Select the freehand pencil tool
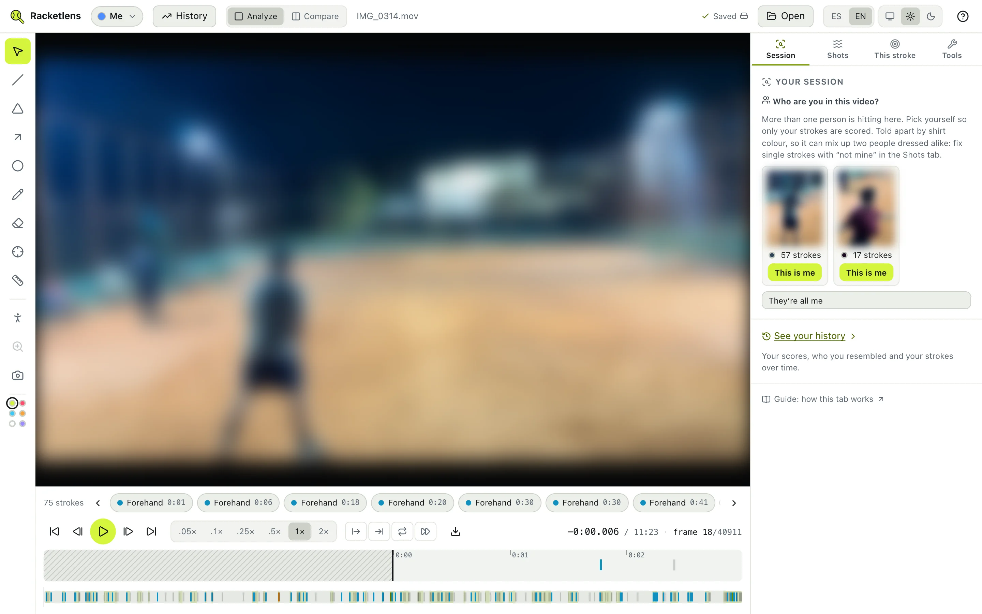The image size is (982, 614). coord(17,194)
